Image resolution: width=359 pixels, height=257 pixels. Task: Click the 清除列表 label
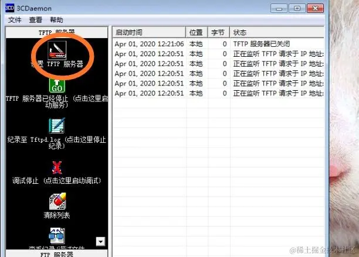[x=57, y=215]
